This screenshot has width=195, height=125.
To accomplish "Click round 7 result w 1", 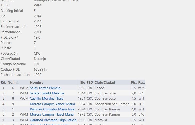I will pyautogui.click(x=141, y=120).
